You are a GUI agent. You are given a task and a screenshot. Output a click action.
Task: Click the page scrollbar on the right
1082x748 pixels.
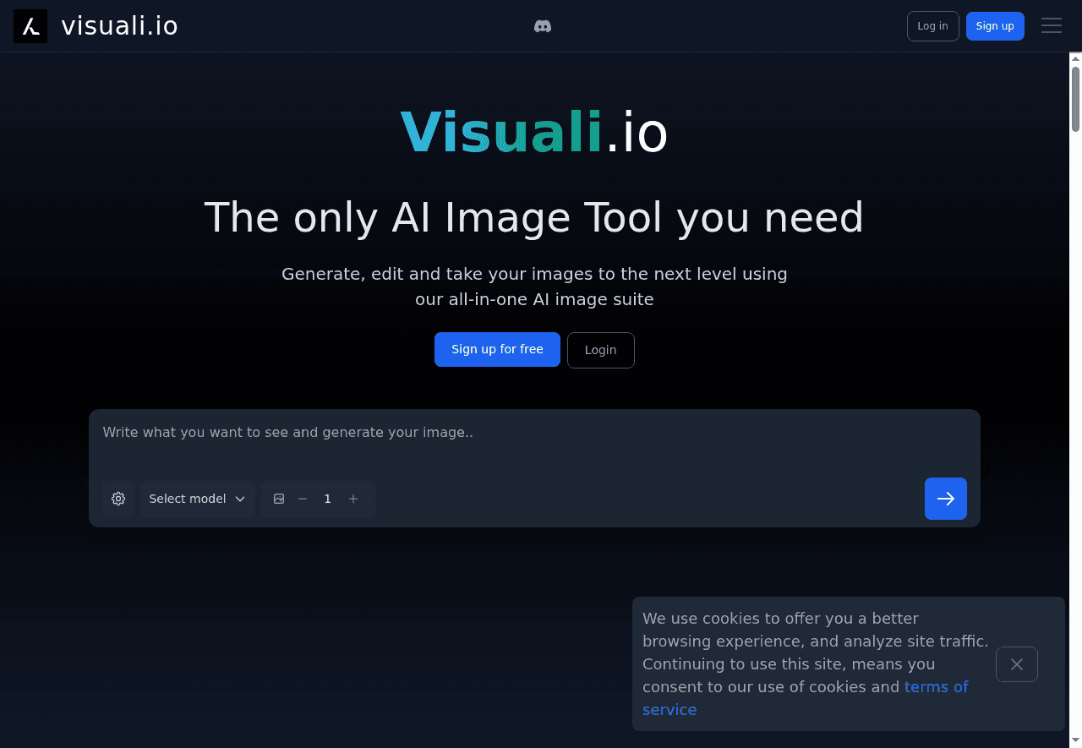coord(1074,96)
